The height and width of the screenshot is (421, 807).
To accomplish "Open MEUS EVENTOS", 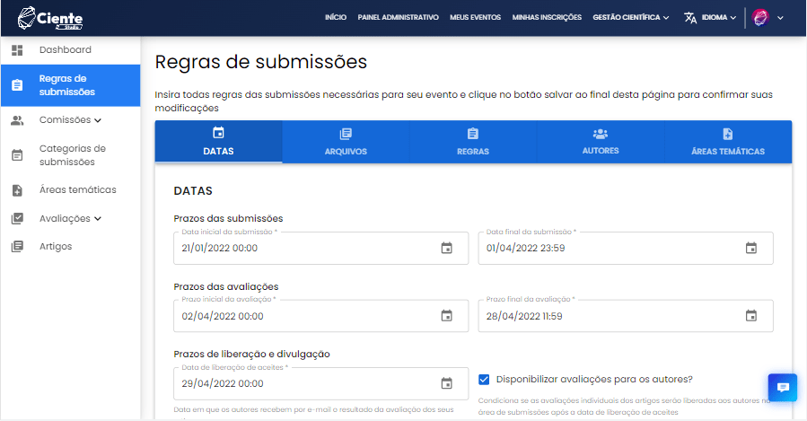I will tap(475, 17).
